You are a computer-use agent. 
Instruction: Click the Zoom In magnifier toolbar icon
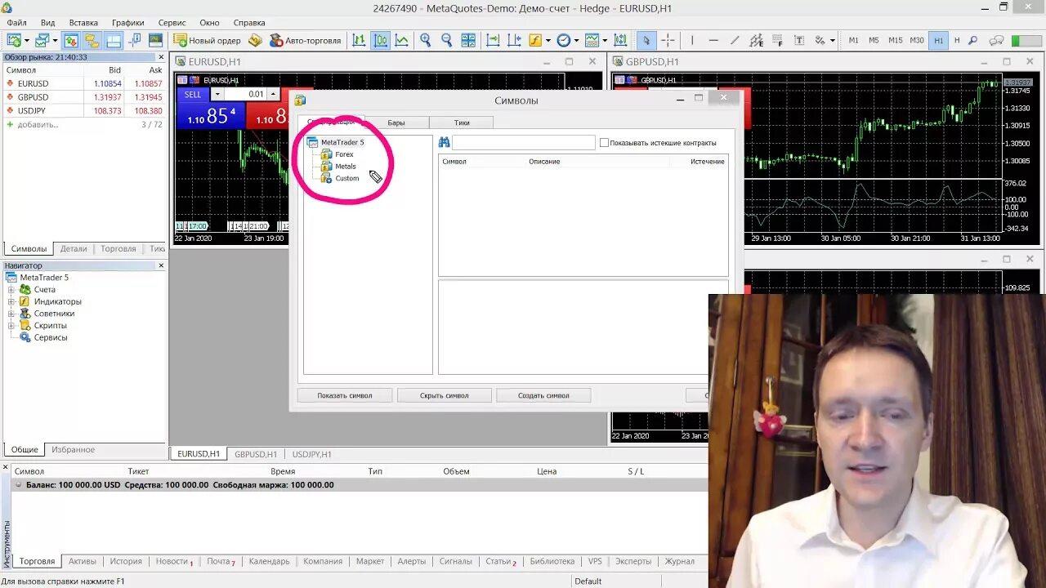(425, 40)
